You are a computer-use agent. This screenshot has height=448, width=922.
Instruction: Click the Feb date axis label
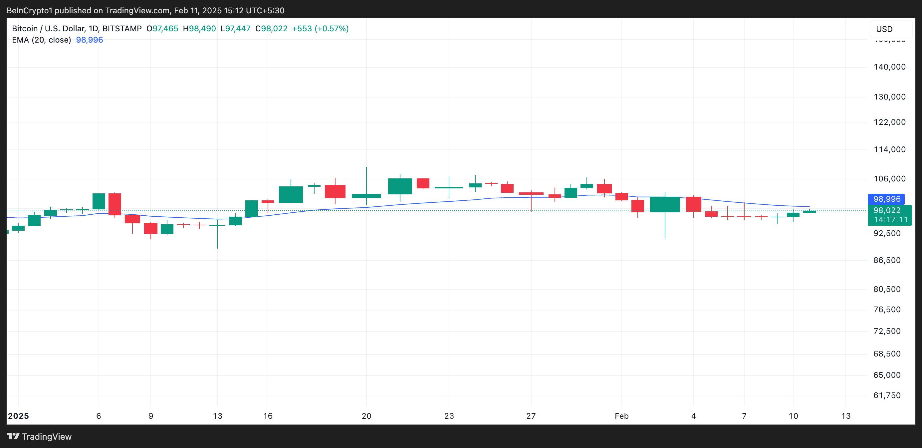point(621,416)
